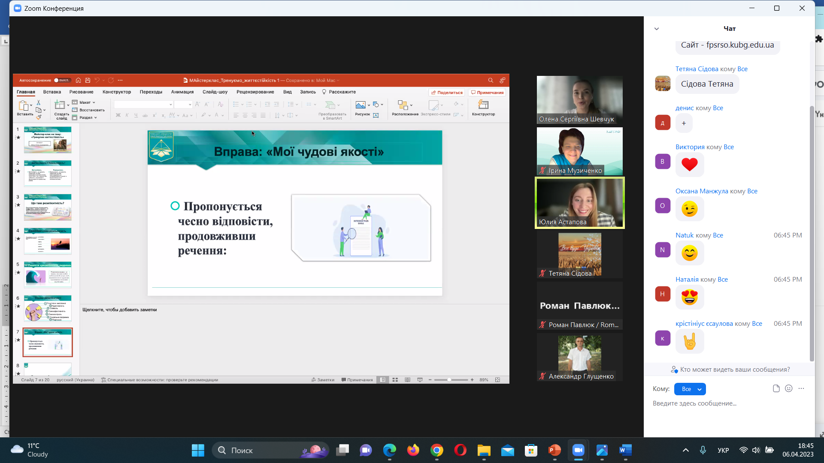824x463 pixels.
Task: Open Google Chrome from the taskbar
Action: click(437, 450)
